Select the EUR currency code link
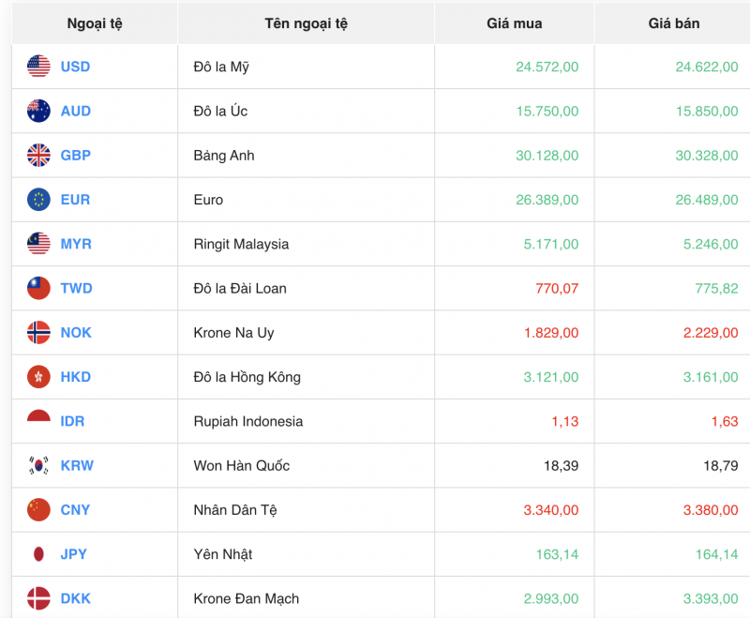Viewport: 750px width, 618px height. pos(74,199)
